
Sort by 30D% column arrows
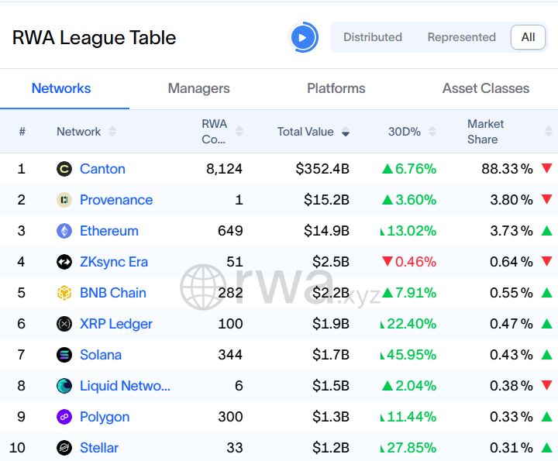(x=432, y=131)
